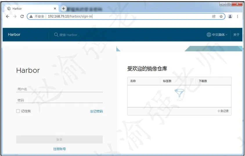The height and width of the screenshot is (156, 245).
Task: Click the 密码 password field
Action: 60,100
